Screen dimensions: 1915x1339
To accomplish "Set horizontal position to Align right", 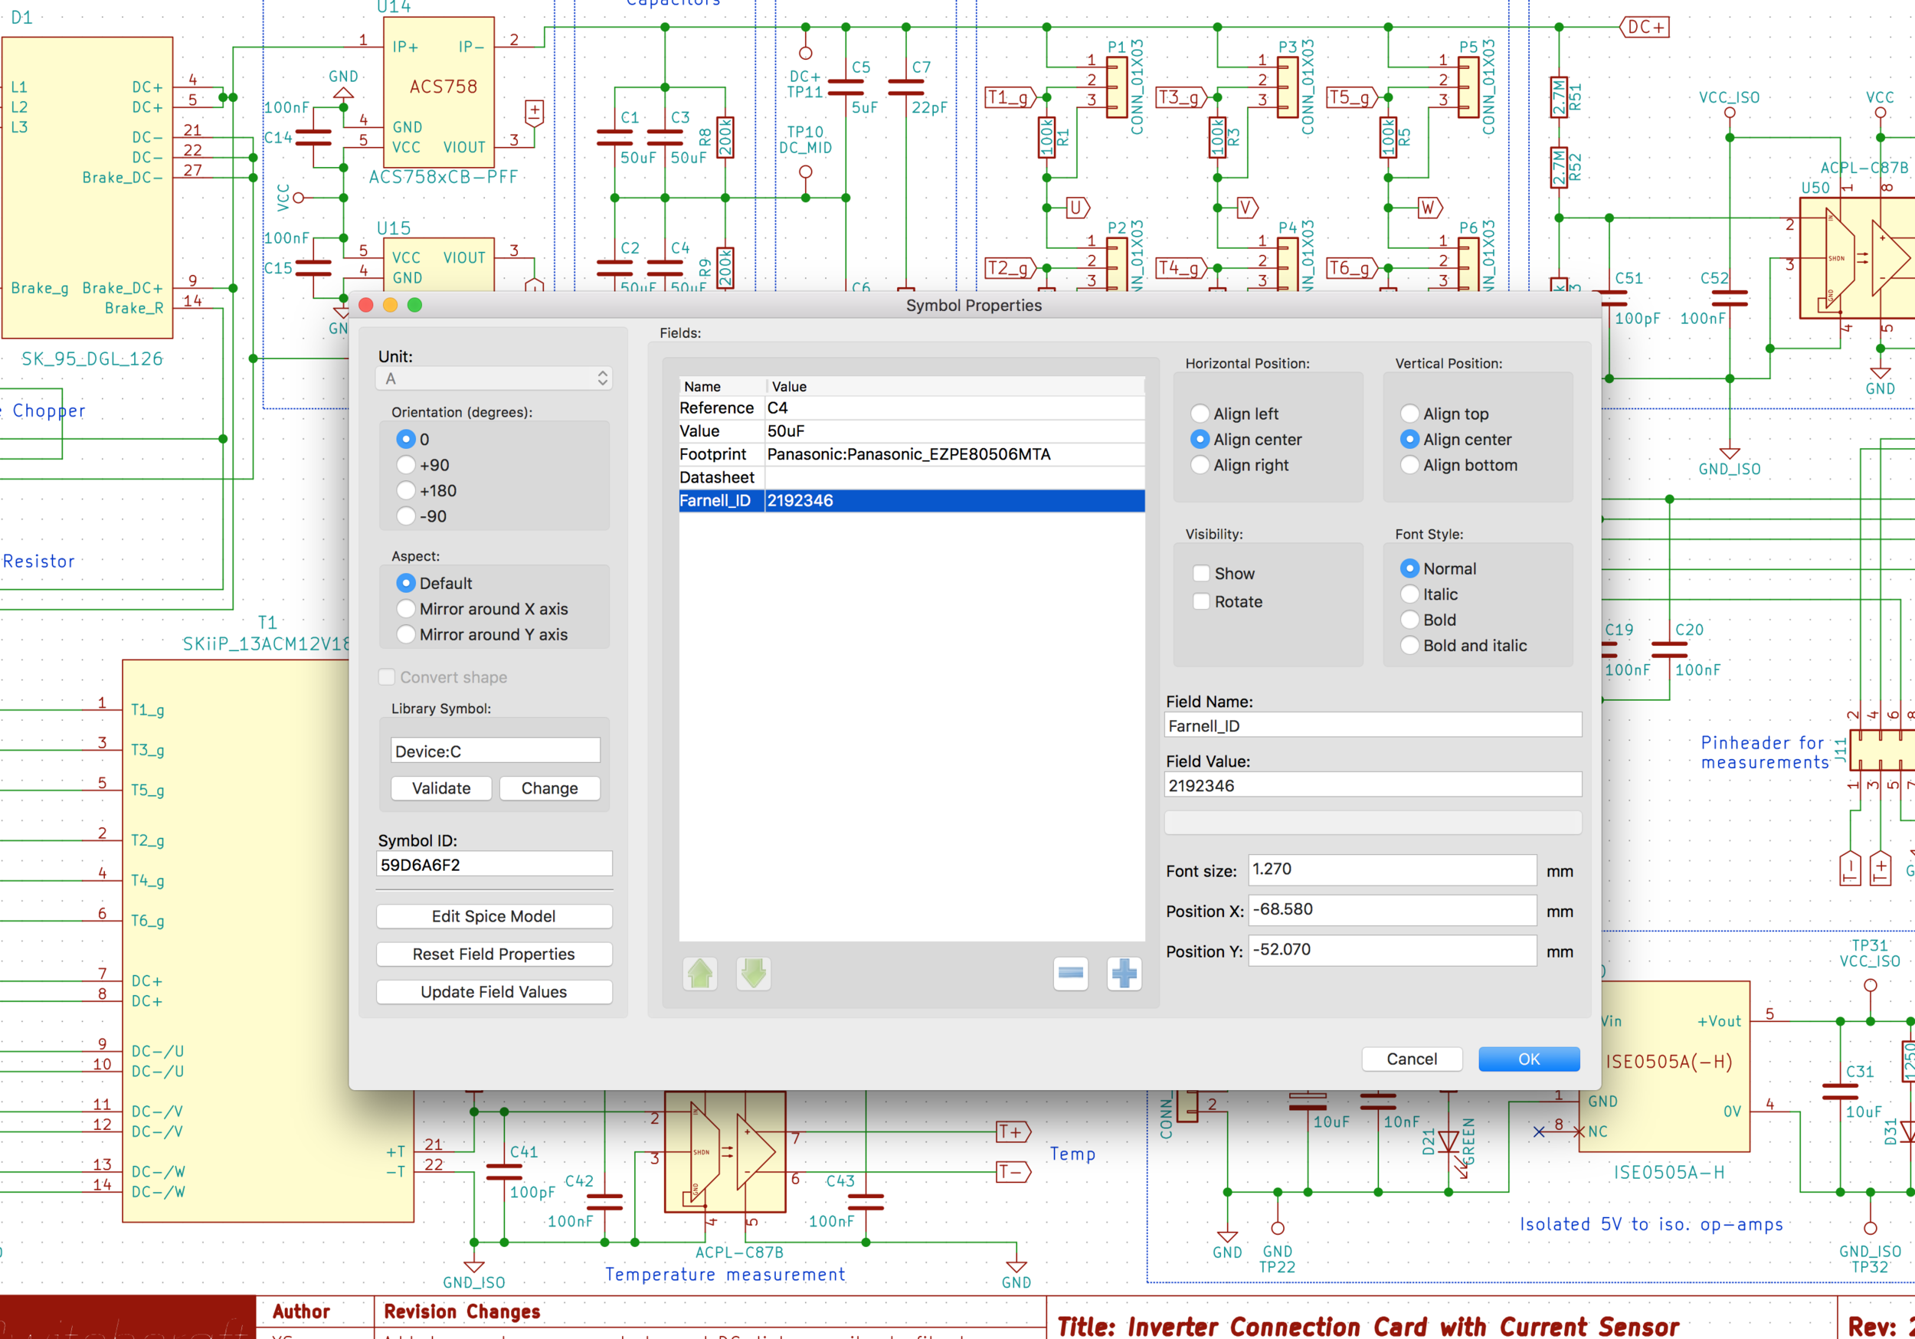I will (1200, 465).
